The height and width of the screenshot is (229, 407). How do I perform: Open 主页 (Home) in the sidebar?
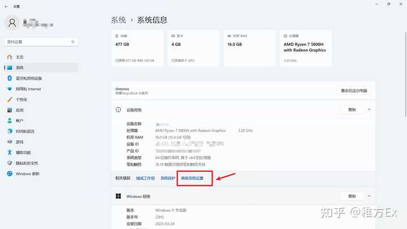[x=41, y=57]
